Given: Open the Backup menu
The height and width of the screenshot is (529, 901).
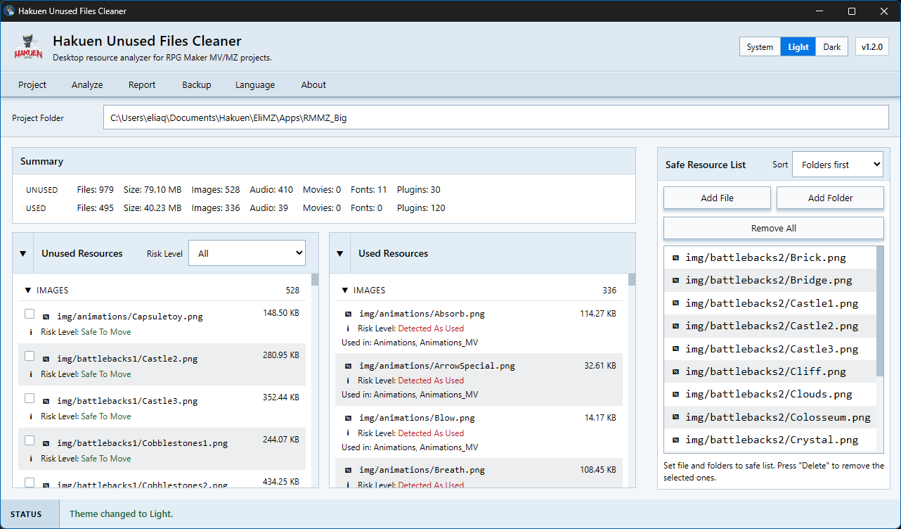Looking at the screenshot, I should coord(197,84).
